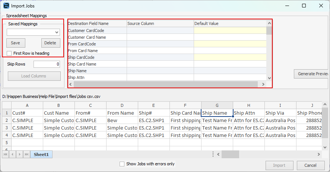
Task: Click cell containing From Name
Action: pos(122,113)
